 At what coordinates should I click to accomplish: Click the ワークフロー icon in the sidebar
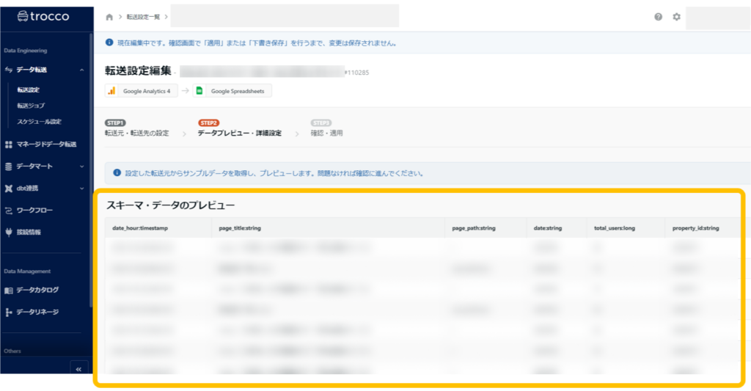[9, 211]
